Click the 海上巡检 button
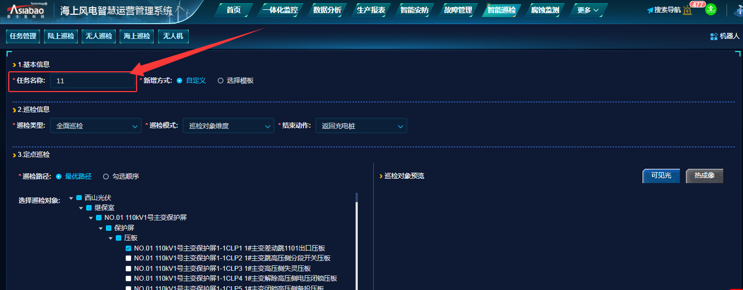 (137, 36)
